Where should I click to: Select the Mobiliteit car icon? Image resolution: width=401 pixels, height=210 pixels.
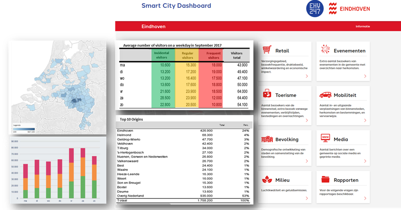[325, 94]
